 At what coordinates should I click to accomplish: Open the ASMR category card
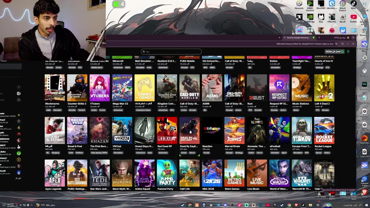pyautogui.click(x=212, y=88)
